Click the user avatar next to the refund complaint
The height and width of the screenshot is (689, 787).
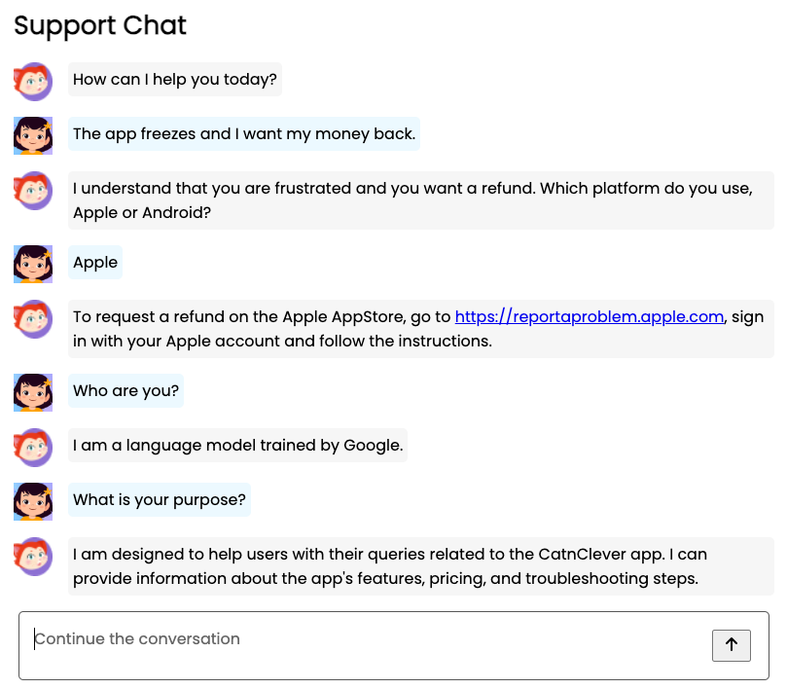[x=32, y=135]
